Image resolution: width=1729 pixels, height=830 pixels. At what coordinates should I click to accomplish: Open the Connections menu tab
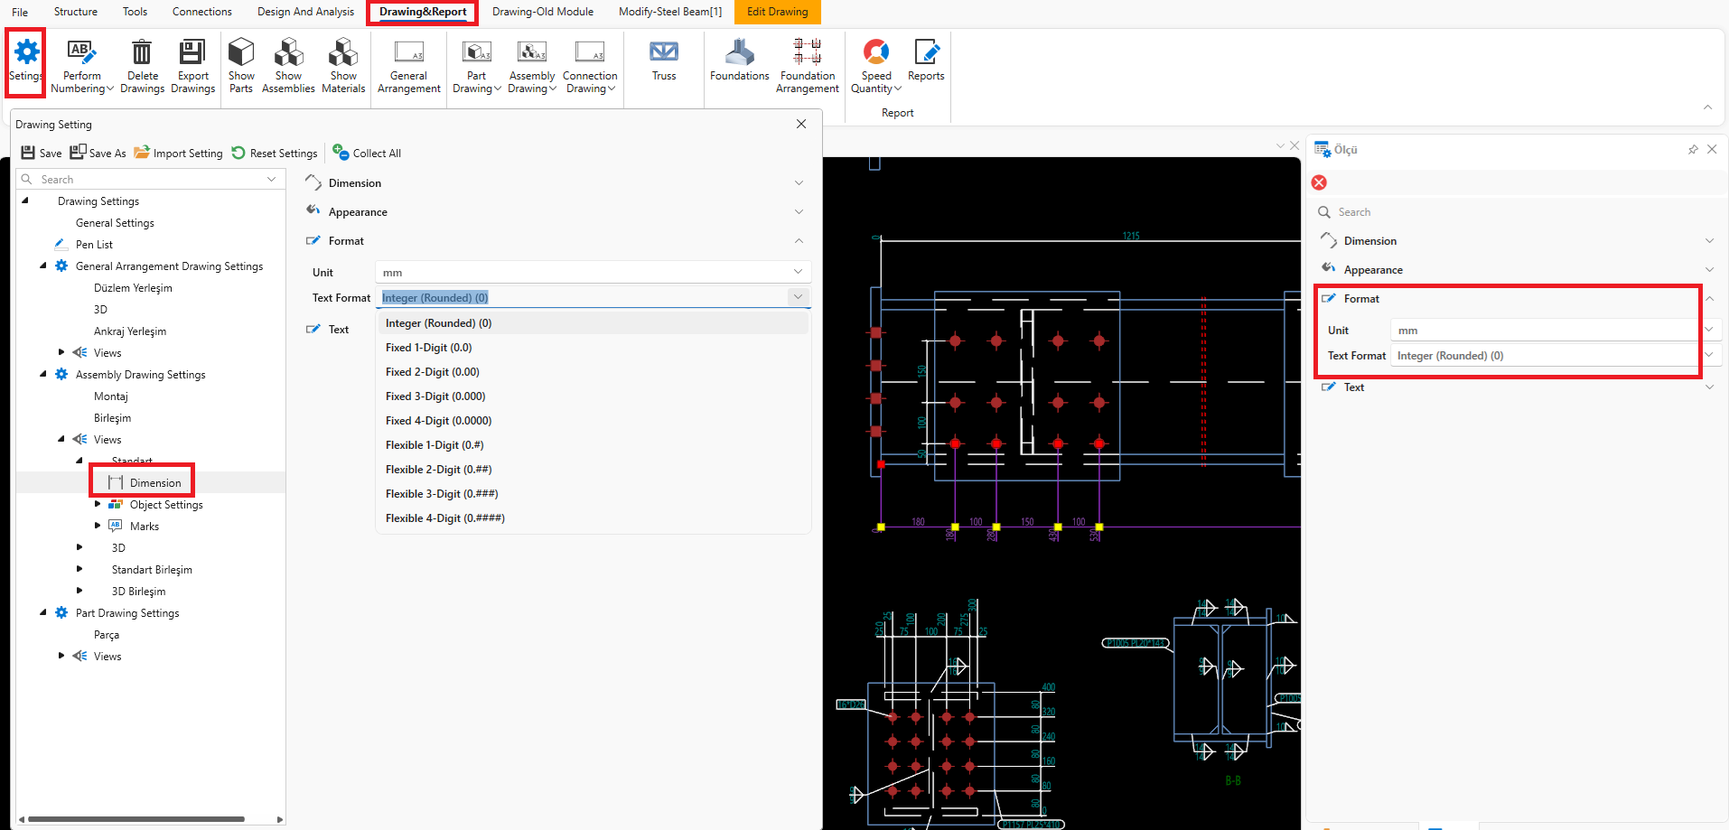tap(202, 12)
